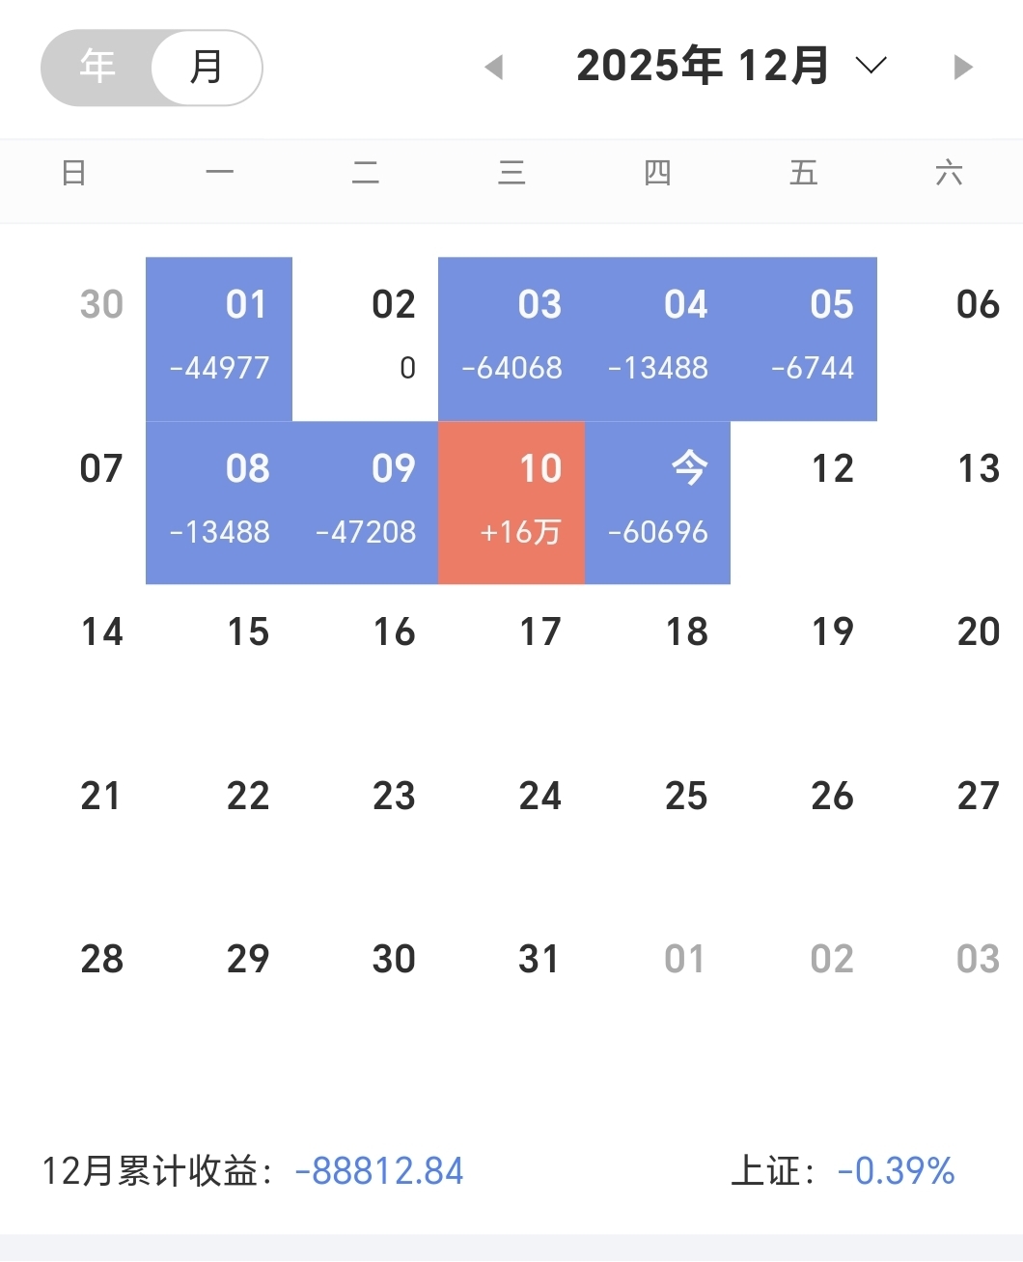Choose December 02 with 0 profit

click(366, 339)
